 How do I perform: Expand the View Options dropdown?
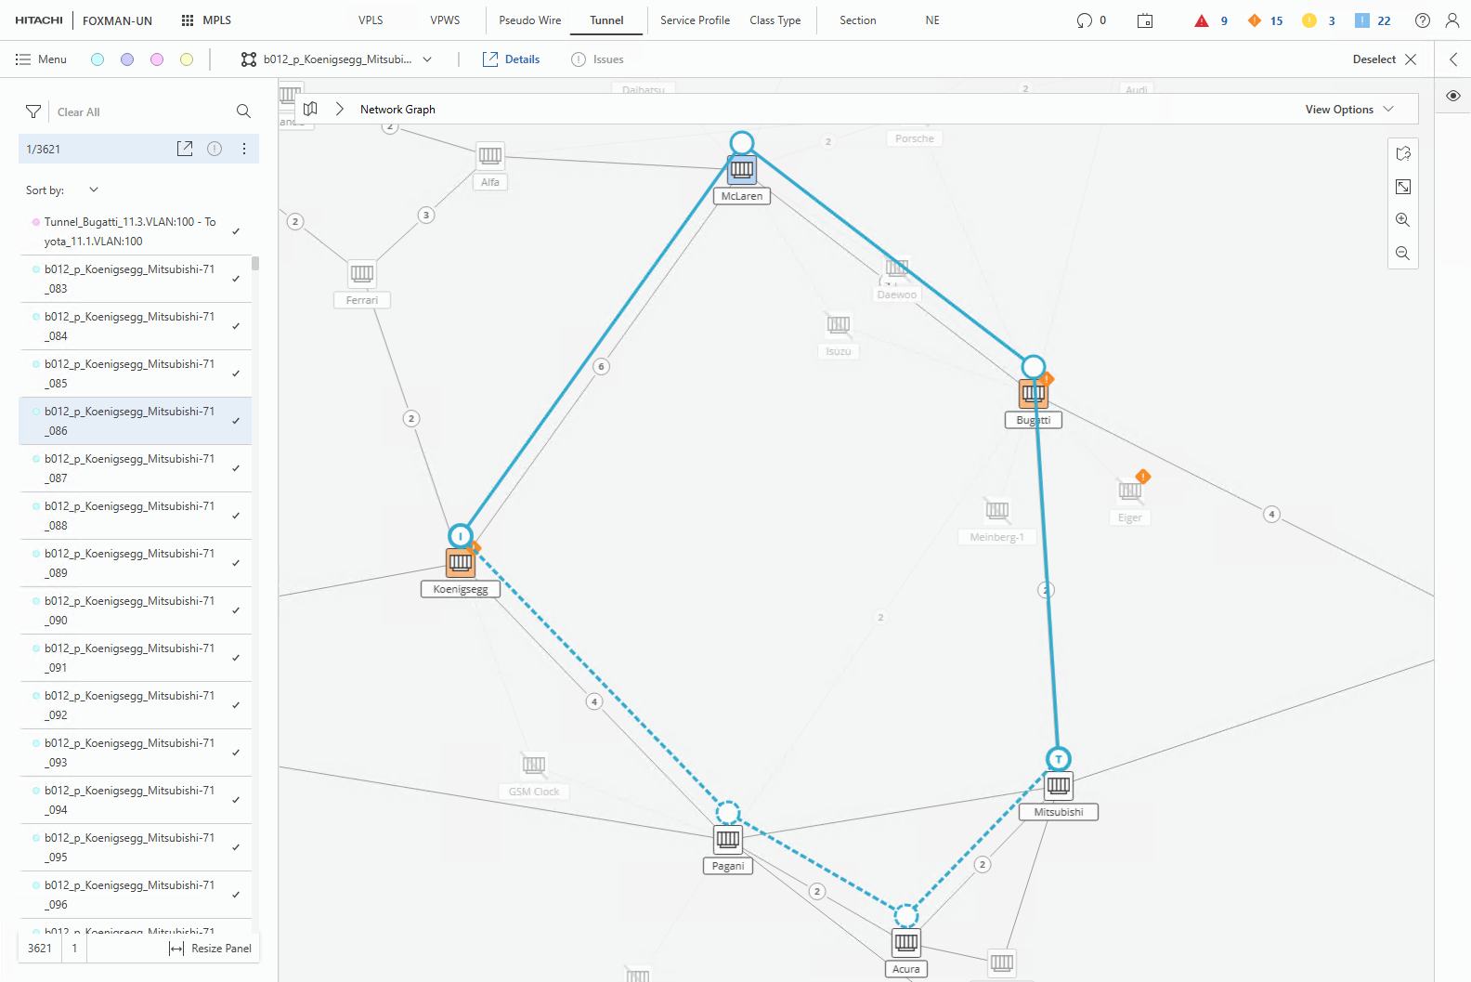(1348, 109)
